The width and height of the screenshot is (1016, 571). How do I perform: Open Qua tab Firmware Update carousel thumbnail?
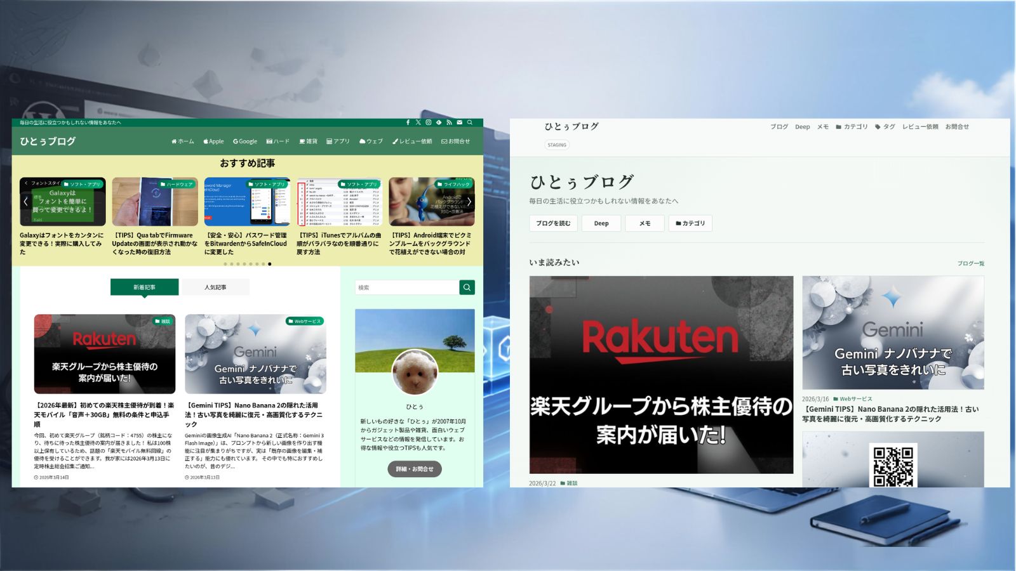click(x=155, y=202)
